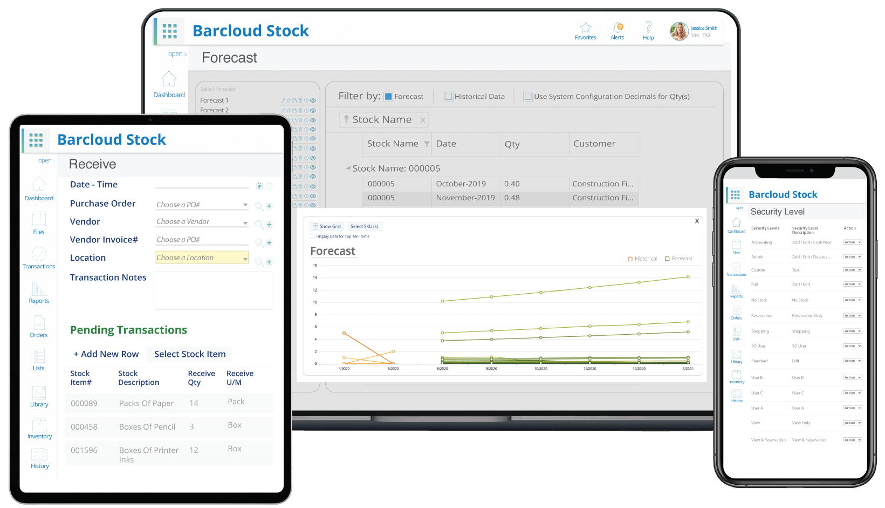Go to Dashboard in laptop sidebar
Screen dimensions: 885x508
[x=169, y=85]
